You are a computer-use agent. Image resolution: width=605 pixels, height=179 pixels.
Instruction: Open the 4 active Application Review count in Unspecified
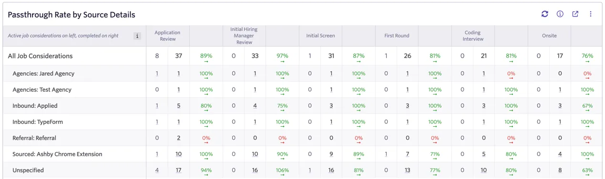157,170
